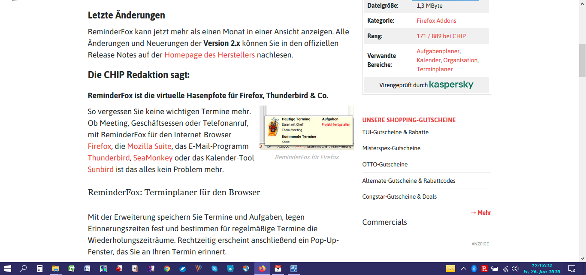Screen dimensions: 586x275
Task: Open the Sunbird link
Action: 101,169
